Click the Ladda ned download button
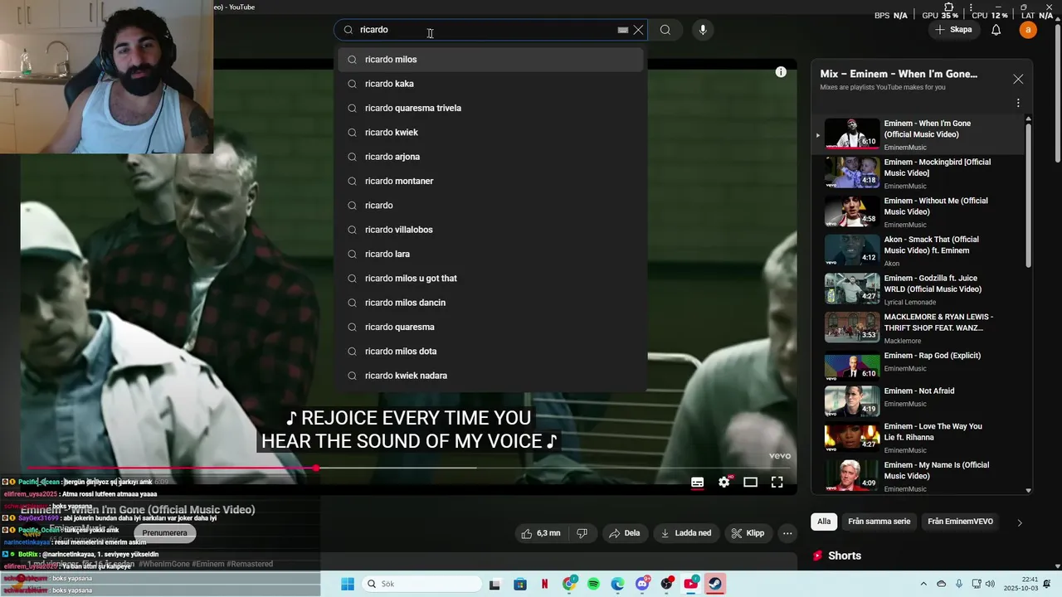 click(686, 533)
